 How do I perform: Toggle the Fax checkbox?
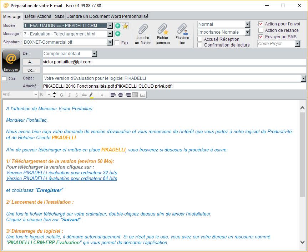point(117,43)
